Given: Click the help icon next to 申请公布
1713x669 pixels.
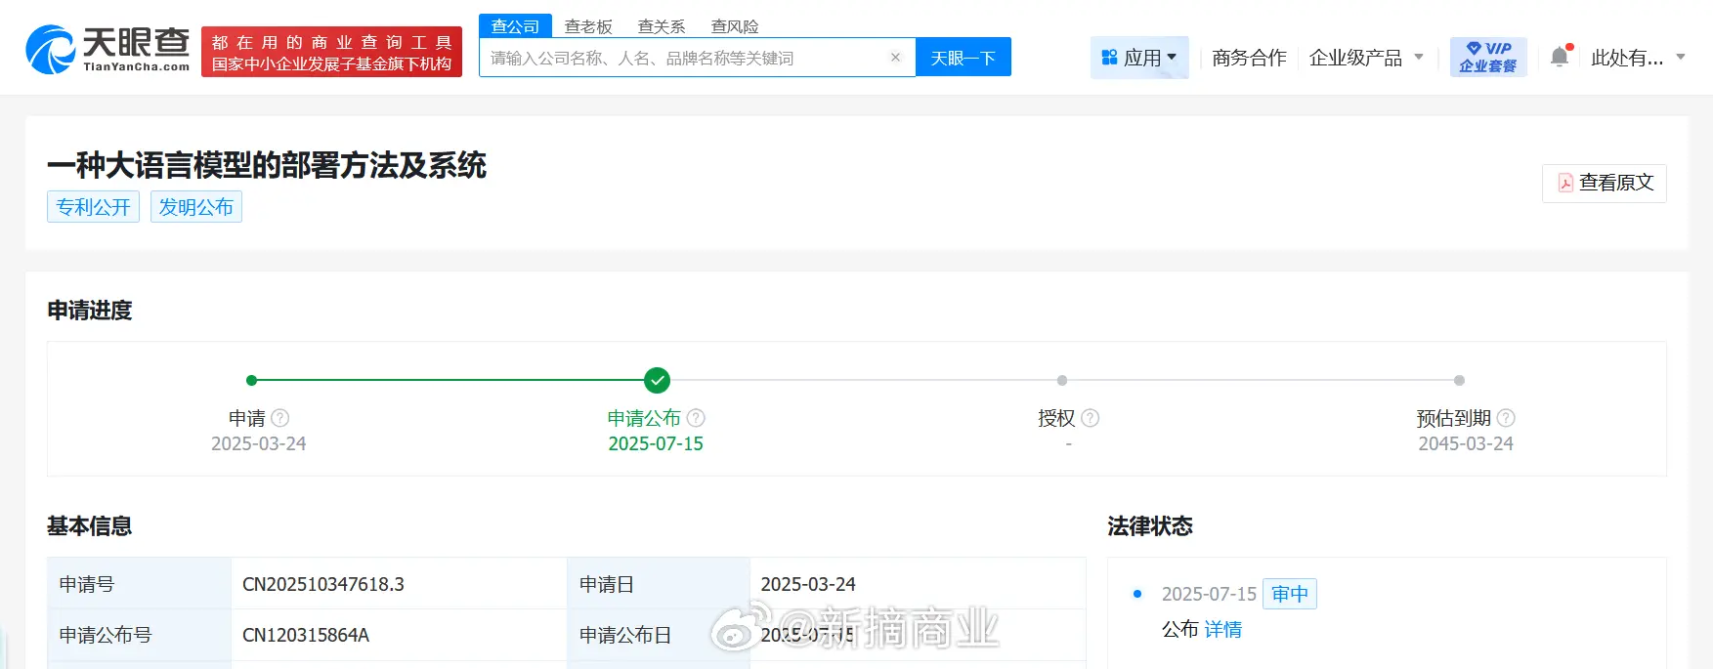Looking at the screenshot, I should pos(696,418).
